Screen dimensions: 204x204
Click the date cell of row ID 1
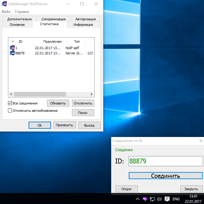click(48, 48)
